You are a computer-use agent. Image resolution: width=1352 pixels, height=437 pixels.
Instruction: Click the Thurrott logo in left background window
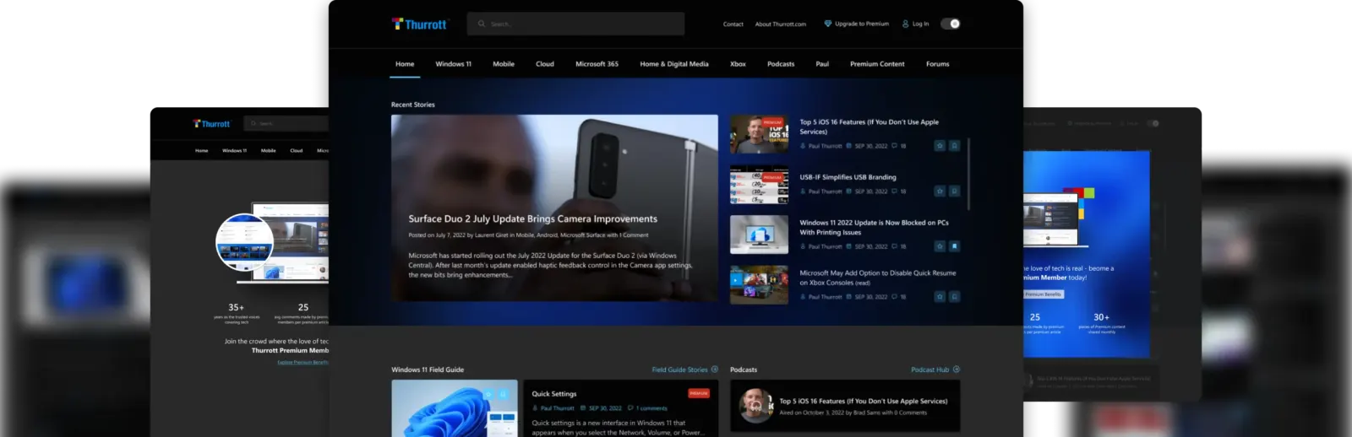click(211, 124)
